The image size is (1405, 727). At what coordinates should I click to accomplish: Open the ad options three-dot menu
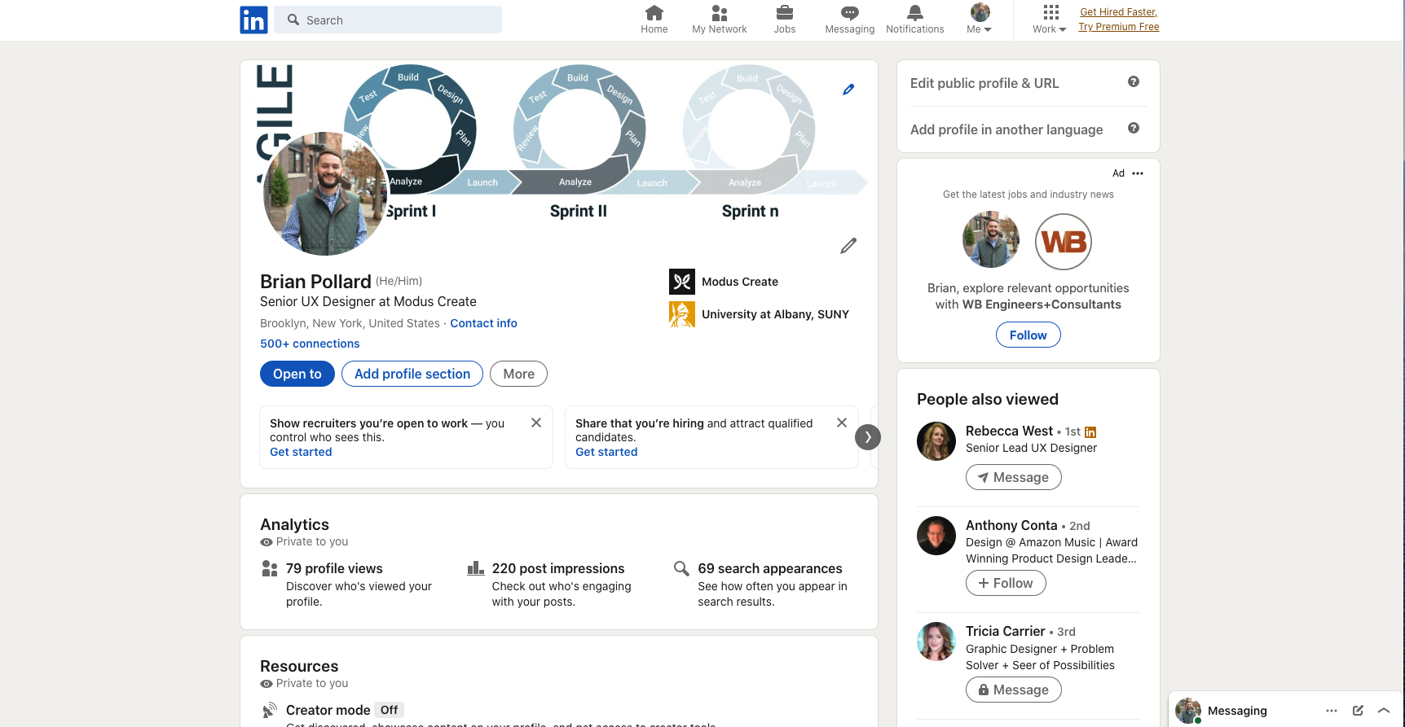point(1138,173)
